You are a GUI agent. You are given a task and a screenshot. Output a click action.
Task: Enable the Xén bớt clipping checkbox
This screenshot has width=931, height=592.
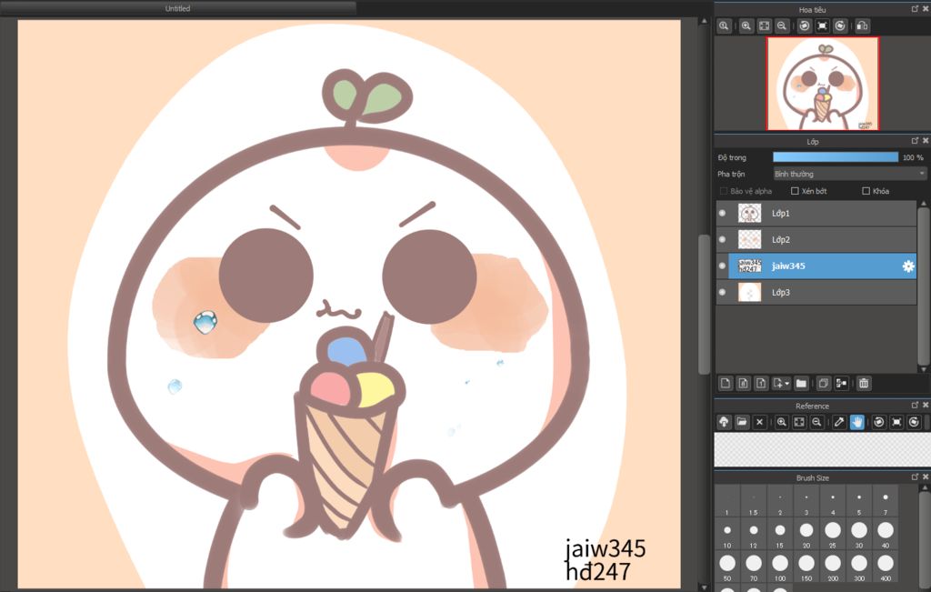795,191
